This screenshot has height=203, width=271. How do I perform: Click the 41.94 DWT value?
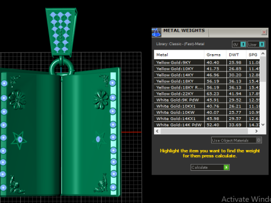click(235, 94)
